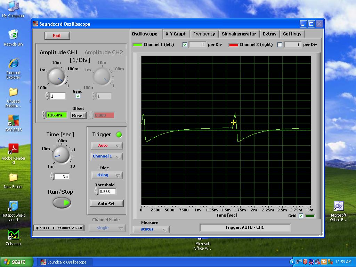Open My Computer desktop icon
Image resolution: width=356 pixels, height=267 pixels.
pyautogui.click(x=13, y=7)
